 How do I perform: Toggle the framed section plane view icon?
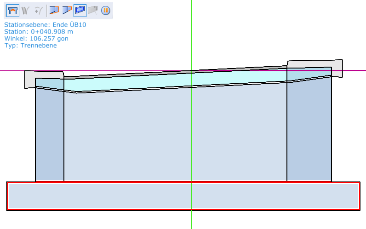80,11
